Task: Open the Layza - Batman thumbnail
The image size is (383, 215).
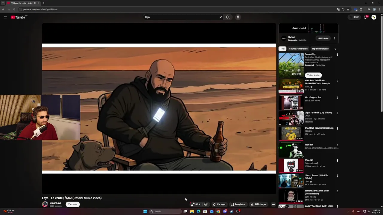Action: coord(291,118)
